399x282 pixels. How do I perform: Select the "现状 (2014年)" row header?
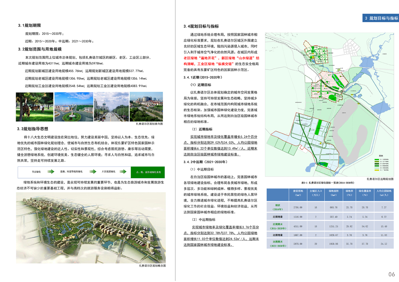[x=278, y=207]
